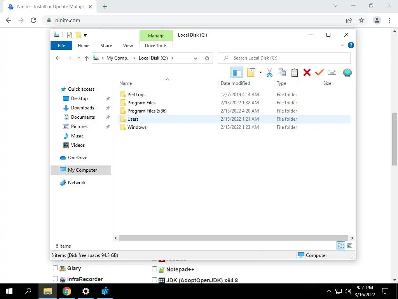Open the Drive Tools tab

pyautogui.click(x=156, y=46)
